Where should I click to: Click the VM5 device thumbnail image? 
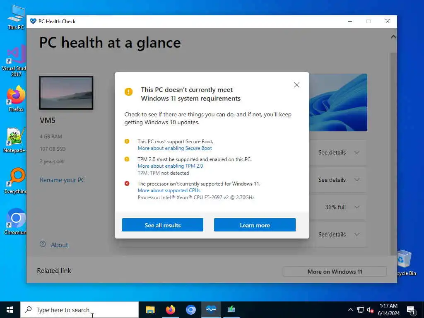click(66, 93)
